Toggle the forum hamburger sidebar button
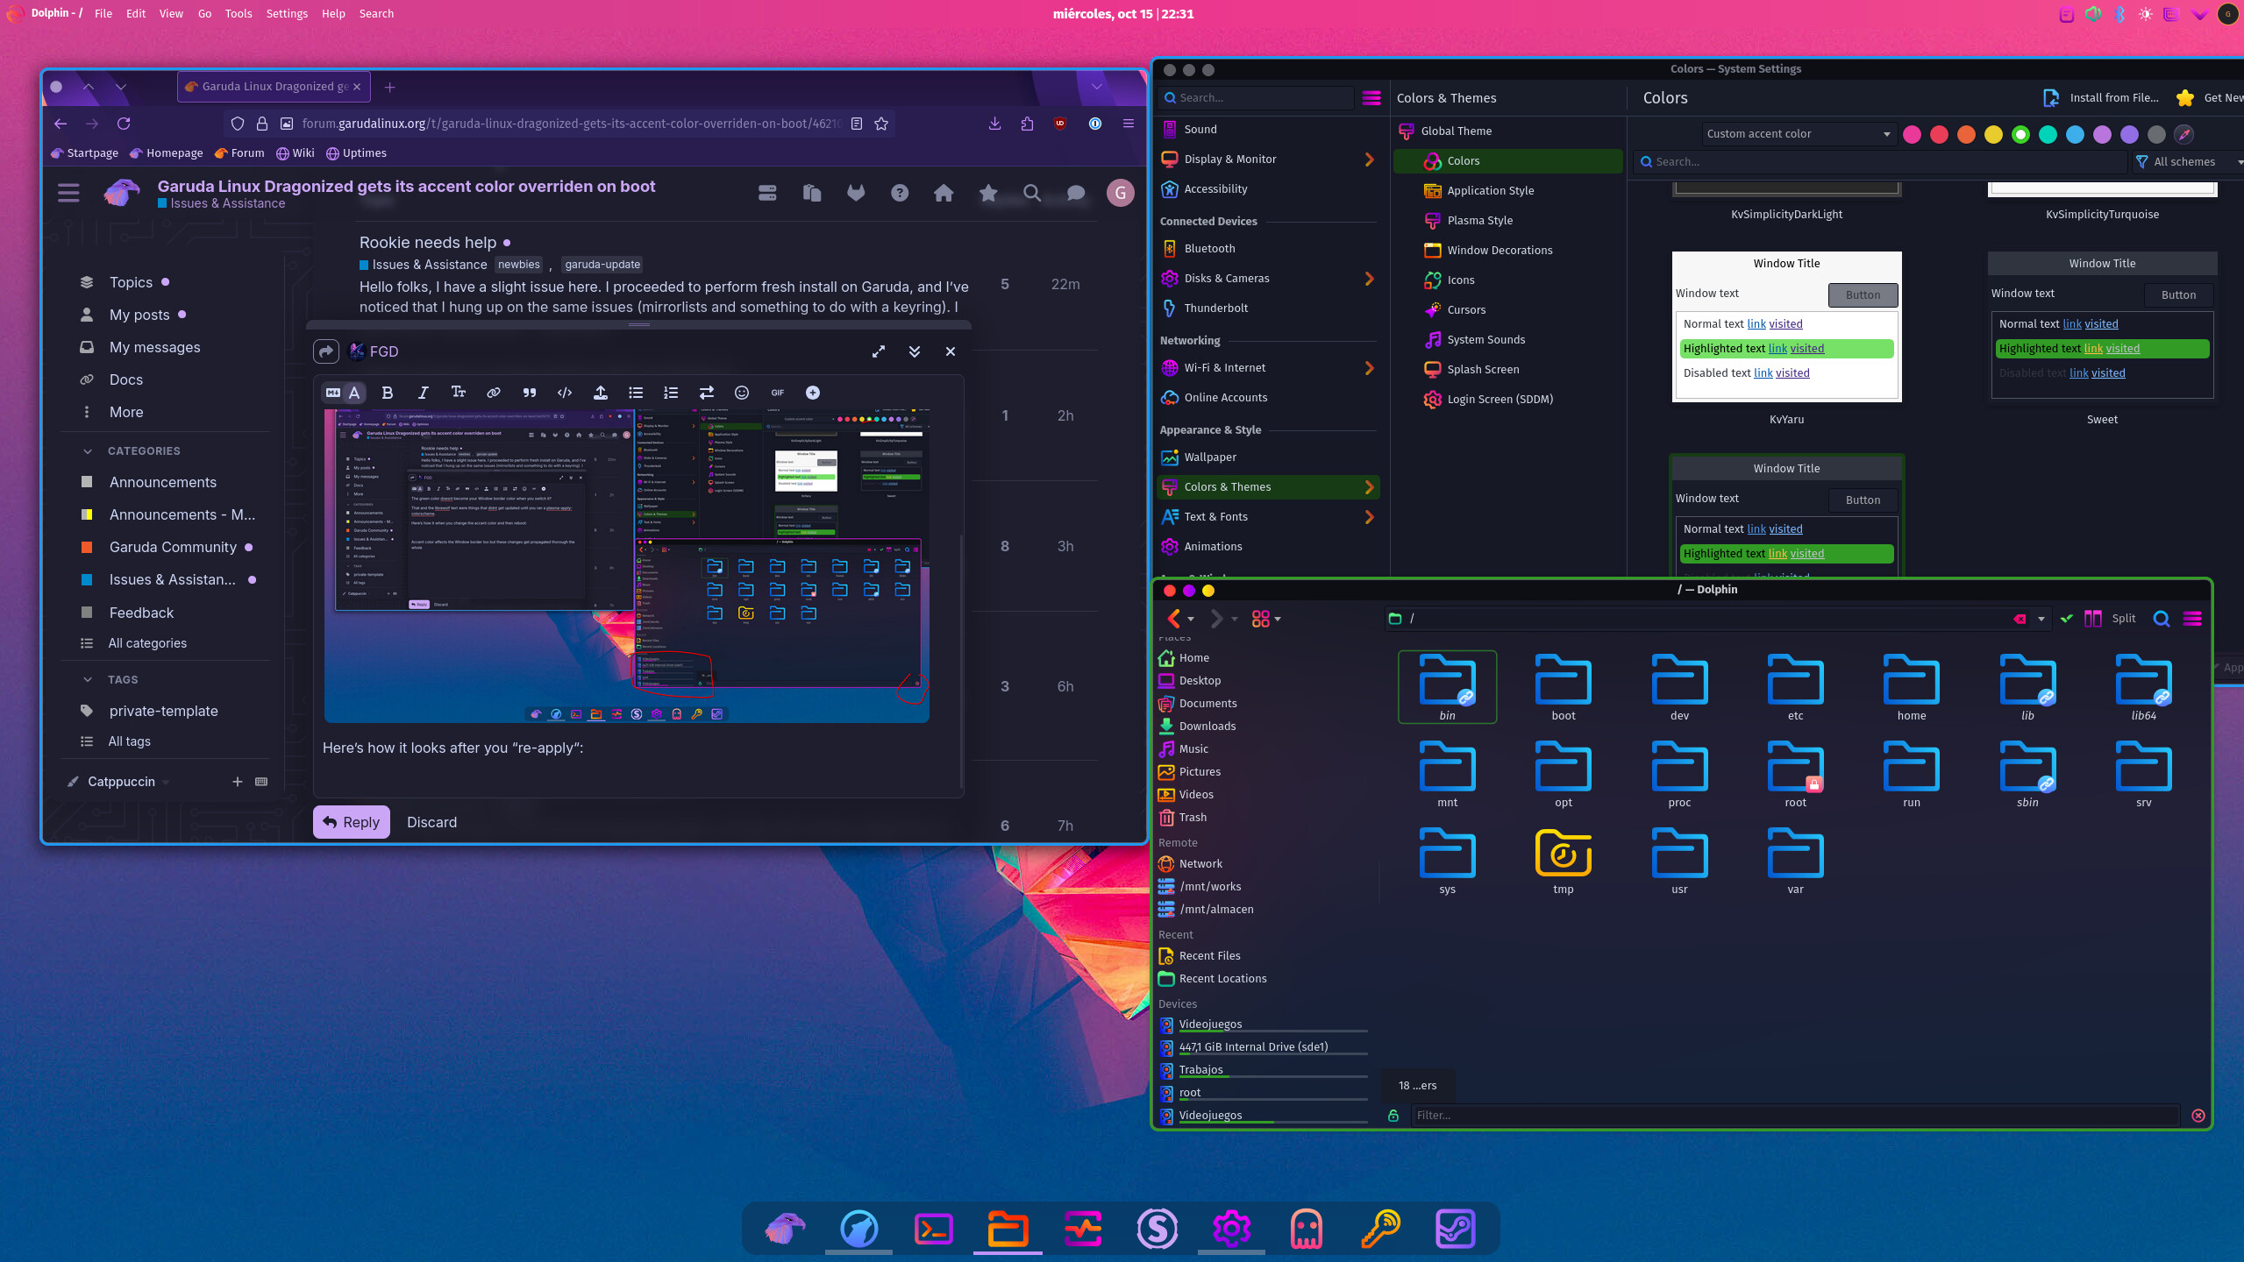 point(68,193)
